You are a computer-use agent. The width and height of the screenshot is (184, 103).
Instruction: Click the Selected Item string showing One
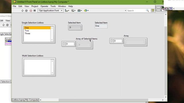(x=101, y=26)
